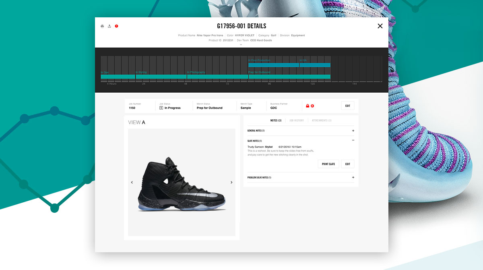Select the In Post Production timeline bar

pyautogui.click(x=274, y=65)
